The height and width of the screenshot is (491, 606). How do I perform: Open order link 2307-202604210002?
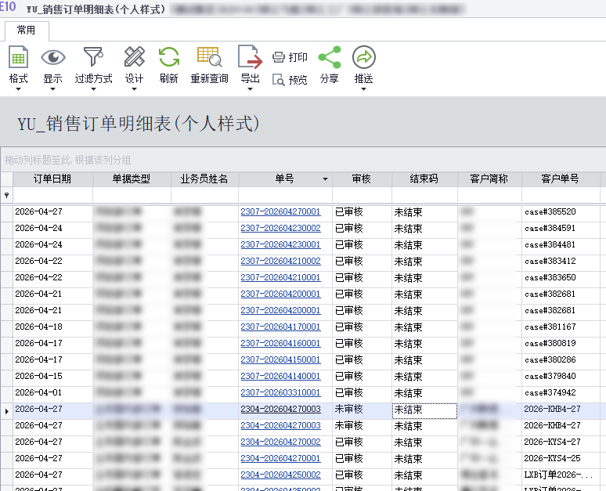[x=280, y=261]
